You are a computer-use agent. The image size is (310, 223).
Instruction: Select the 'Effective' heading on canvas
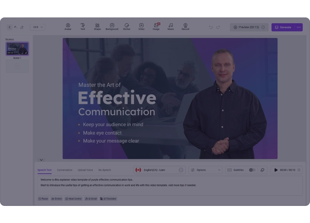click(117, 98)
